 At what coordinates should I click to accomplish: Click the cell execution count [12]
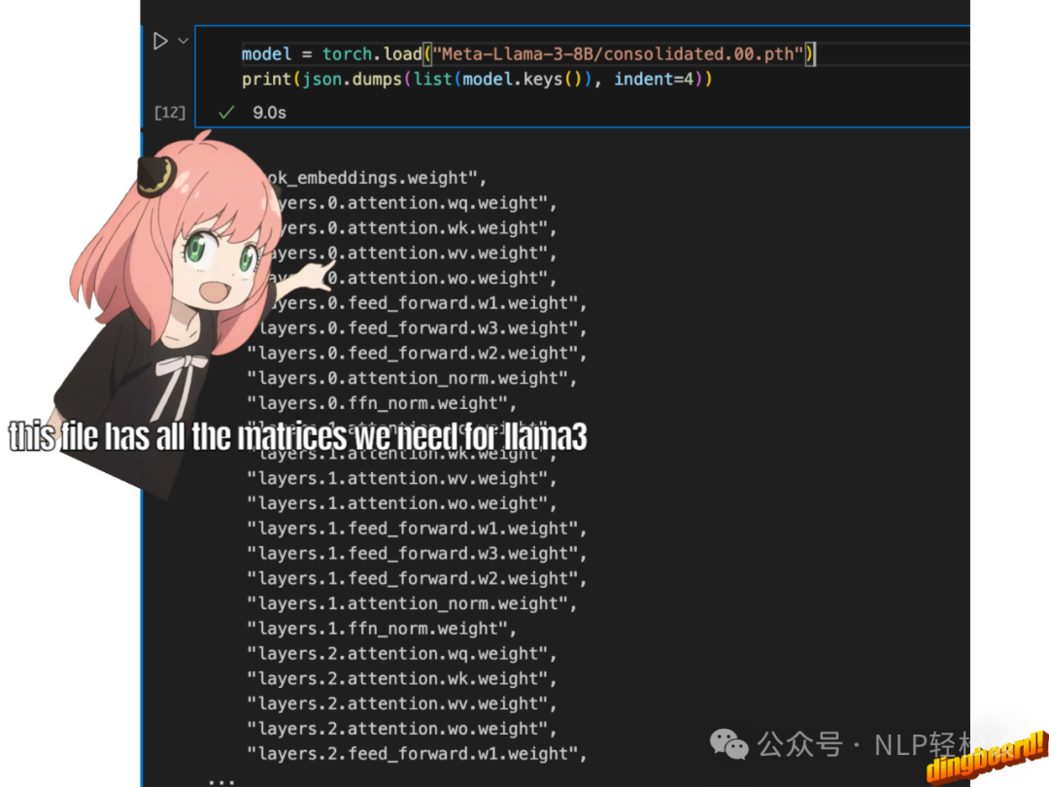[169, 113]
